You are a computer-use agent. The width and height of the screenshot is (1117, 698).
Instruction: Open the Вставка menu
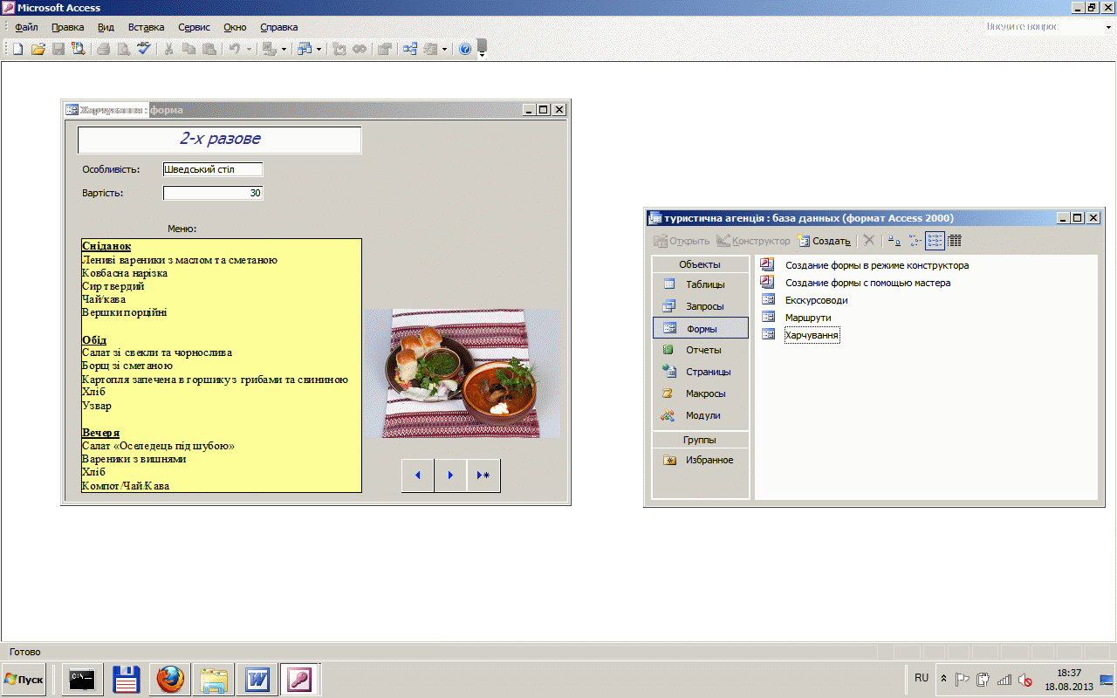[x=146, y=27]
